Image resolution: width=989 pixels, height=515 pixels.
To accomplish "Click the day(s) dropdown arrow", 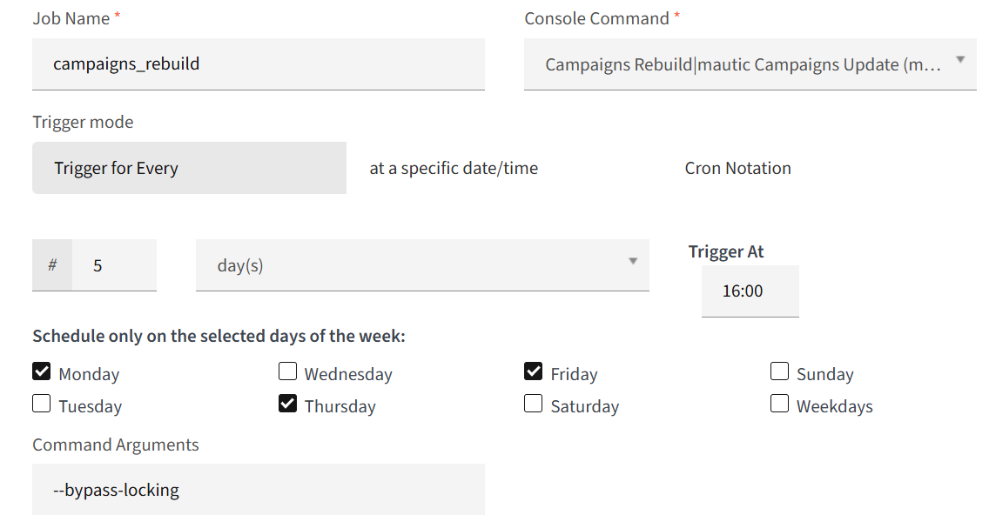I will pos(633,261).
